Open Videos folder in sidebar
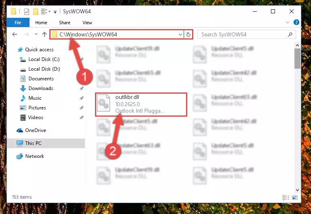 pyautogui.click(x=36, y=117)
